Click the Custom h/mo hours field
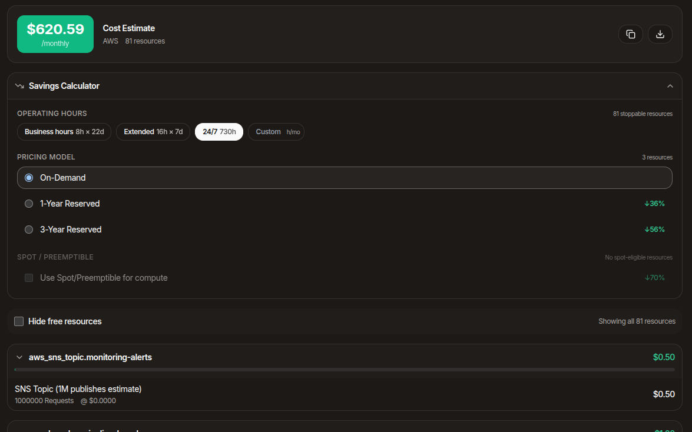 [276, 132]
